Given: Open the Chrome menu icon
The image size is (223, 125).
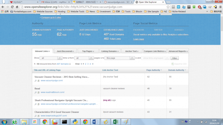Looking at the screenshot, I should pyautogui.click(x=220, y=7).
